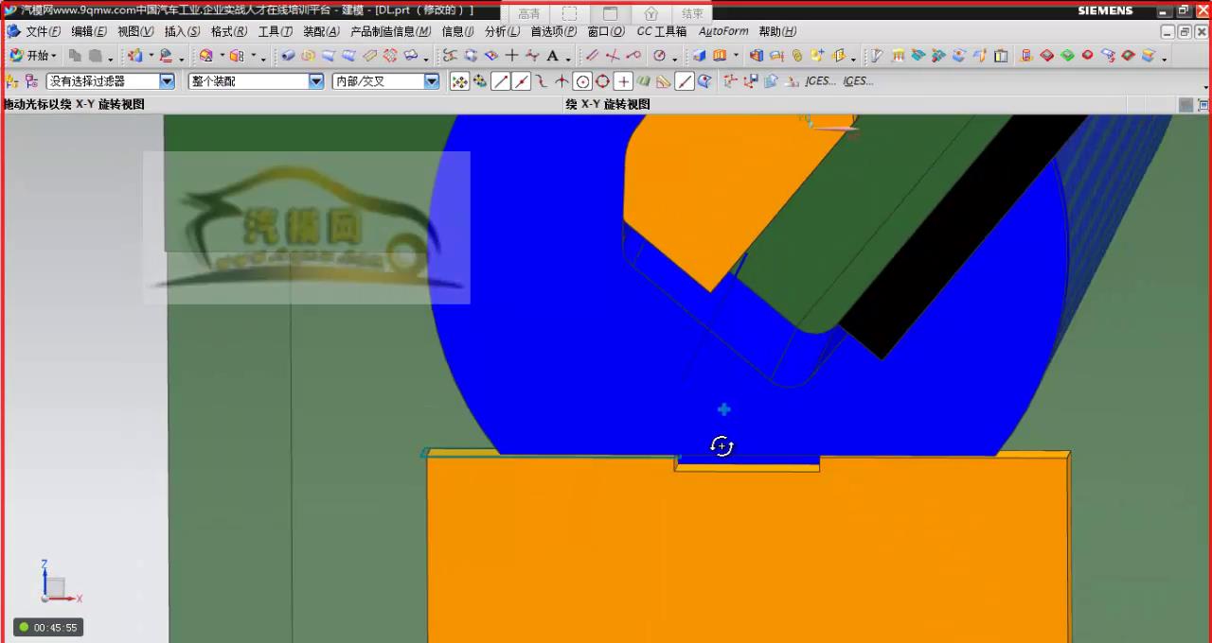Open the 分析 (Analysis) menu

pos(502,31)
